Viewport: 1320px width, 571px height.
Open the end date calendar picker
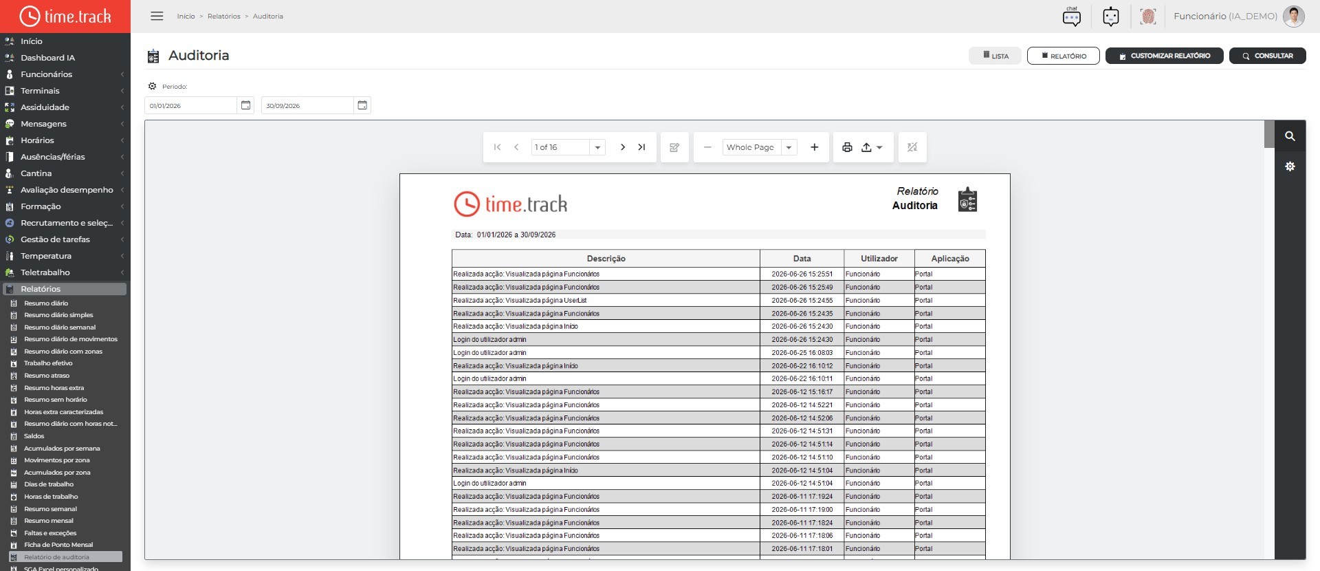[362, 105]
